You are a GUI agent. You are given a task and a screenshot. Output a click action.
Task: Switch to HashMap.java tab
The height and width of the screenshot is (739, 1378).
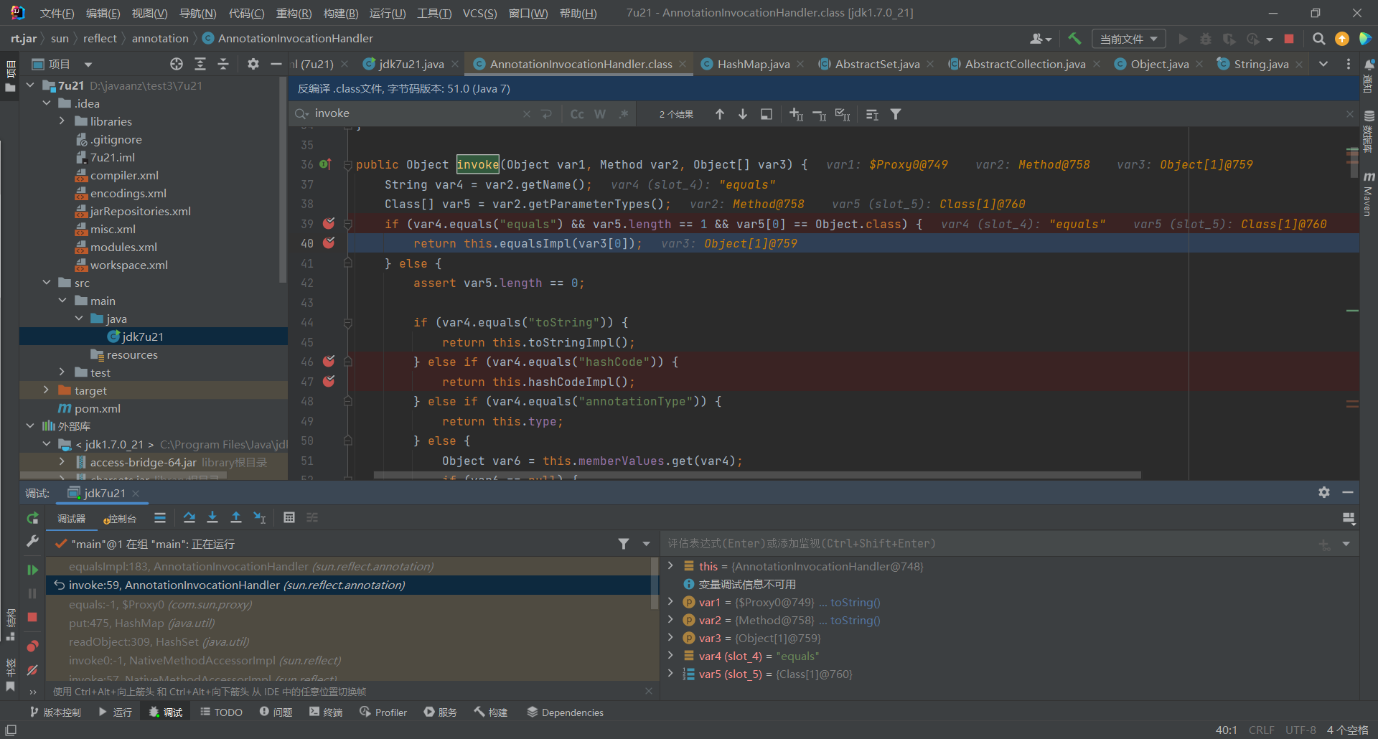(753, 64)
